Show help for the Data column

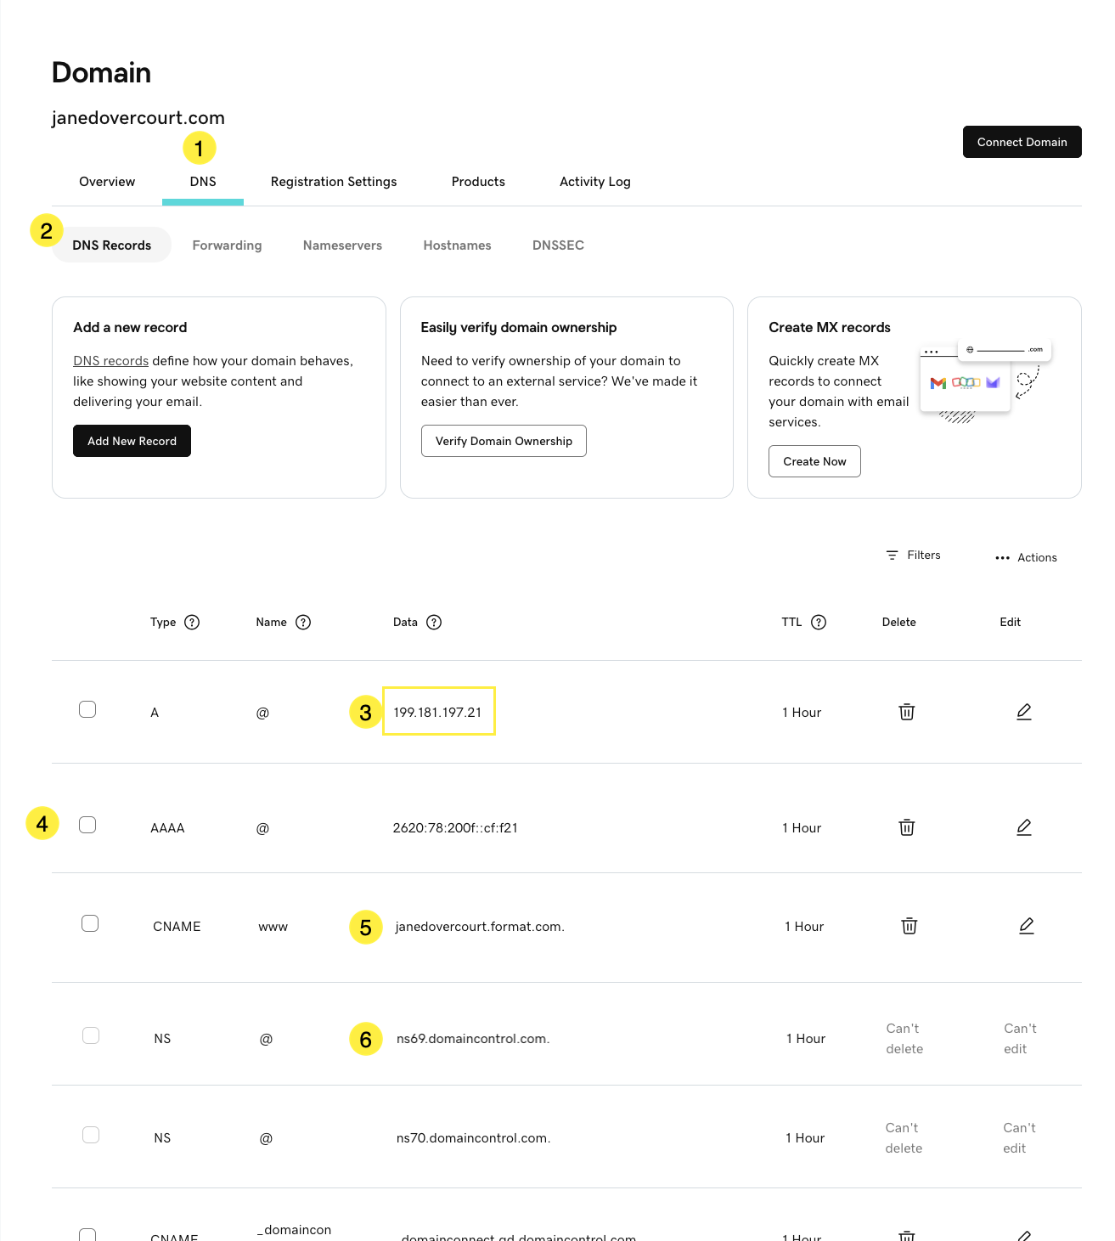(x=434, y=623)
